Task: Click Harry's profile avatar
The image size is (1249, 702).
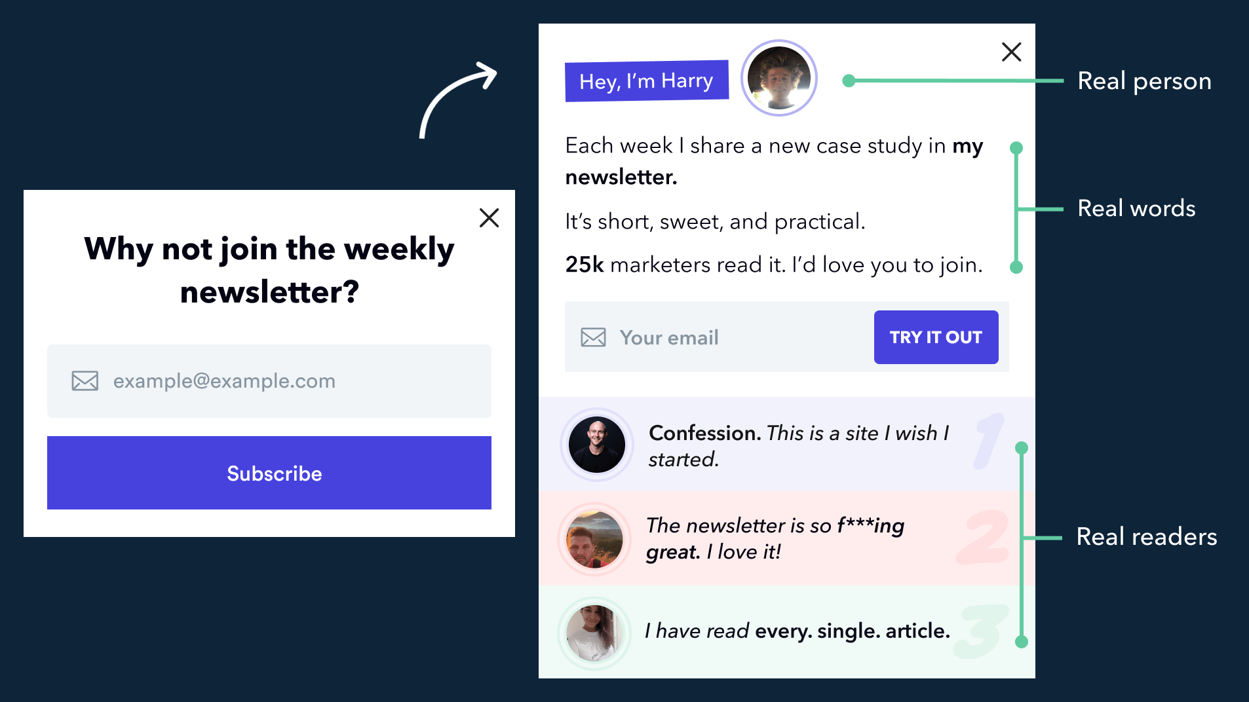Action: (x=778, y=78)
